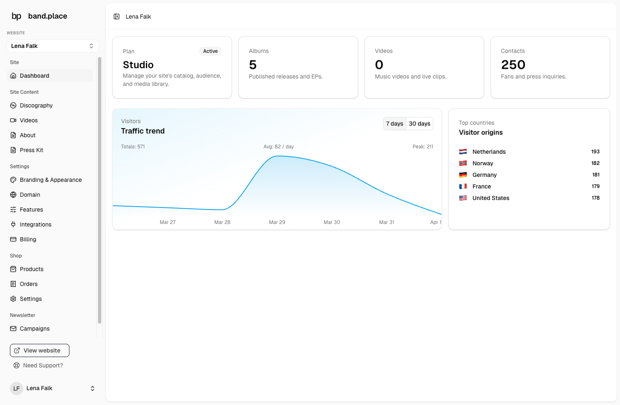
Task: Click the Billing card icon
Action: point(13,239)
